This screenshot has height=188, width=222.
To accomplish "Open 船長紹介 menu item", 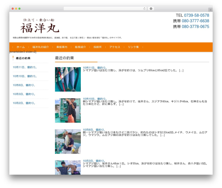I will click(80, 47).
